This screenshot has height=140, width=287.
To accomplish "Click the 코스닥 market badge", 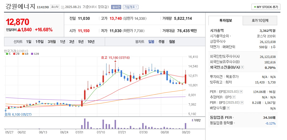I will (55, 7).
